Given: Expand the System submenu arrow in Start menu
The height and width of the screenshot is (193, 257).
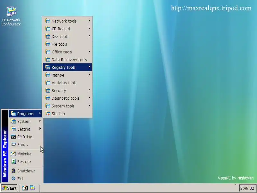Looking at the screenshot, I should coord(40,121).
